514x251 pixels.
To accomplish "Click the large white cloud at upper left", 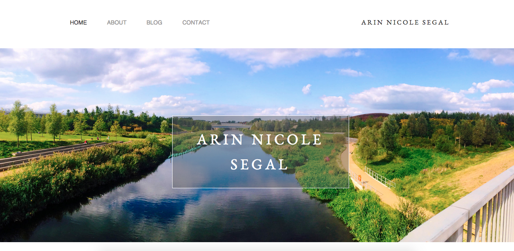I will pos(121,68).
